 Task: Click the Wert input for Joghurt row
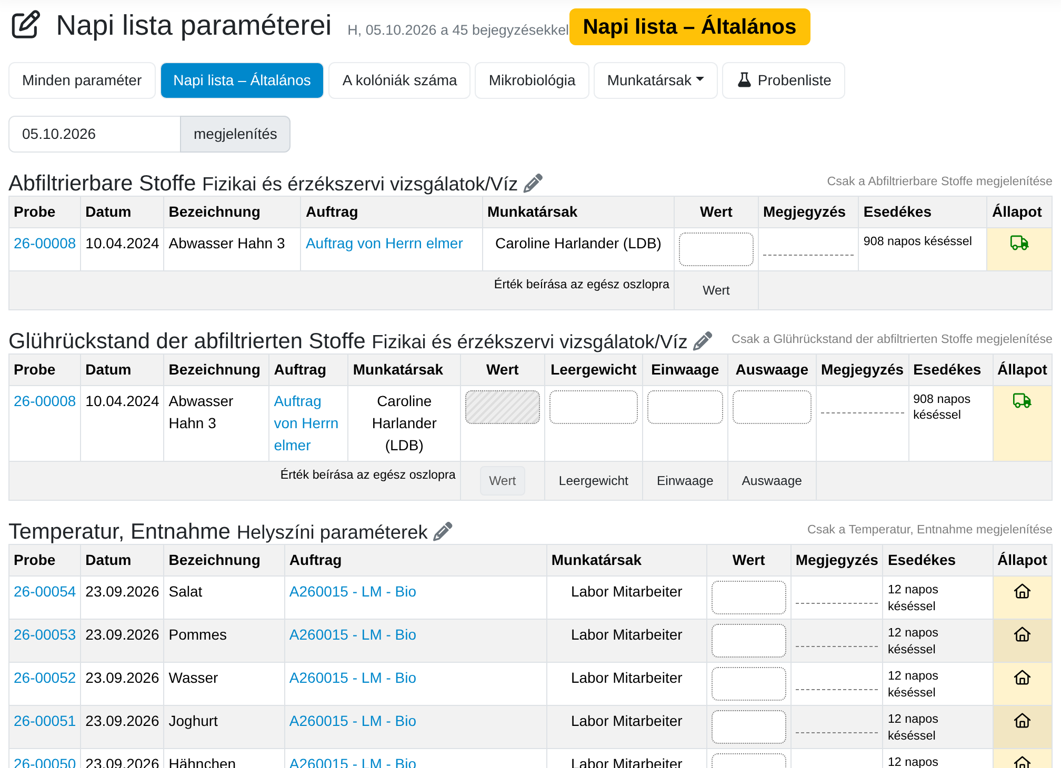(748, 727)
